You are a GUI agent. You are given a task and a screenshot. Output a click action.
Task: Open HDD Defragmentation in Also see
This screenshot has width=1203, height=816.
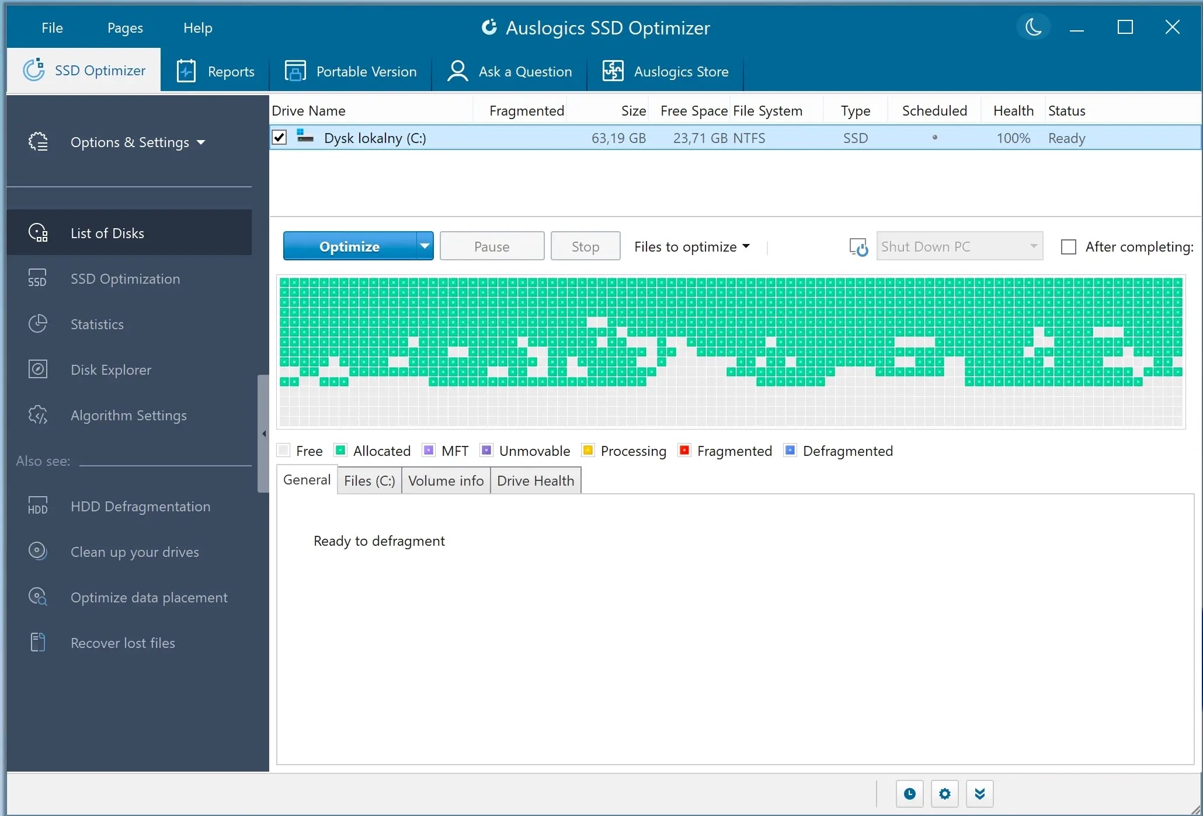pyautogui.click(x=140, y=506)
